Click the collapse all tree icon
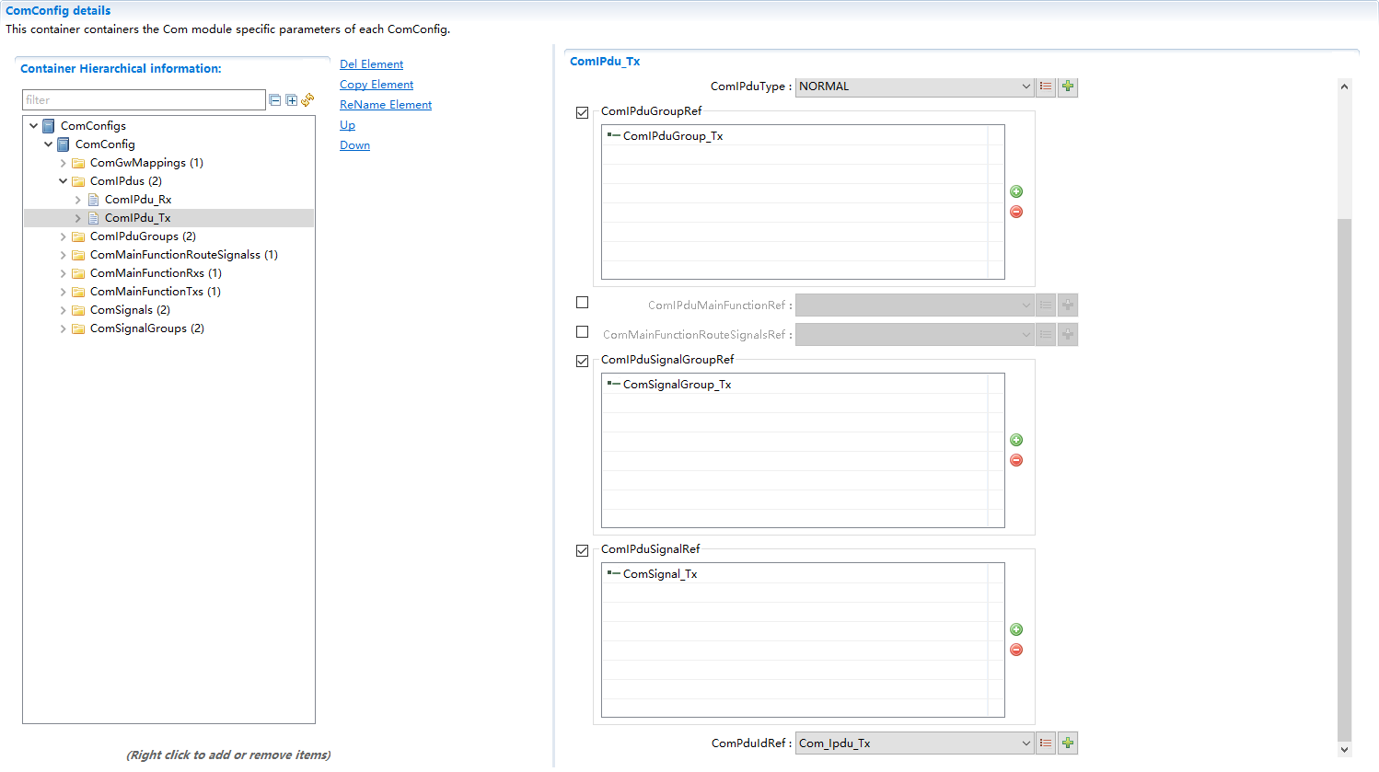Viewport: 1379px width, 772px height. (274, 100)
